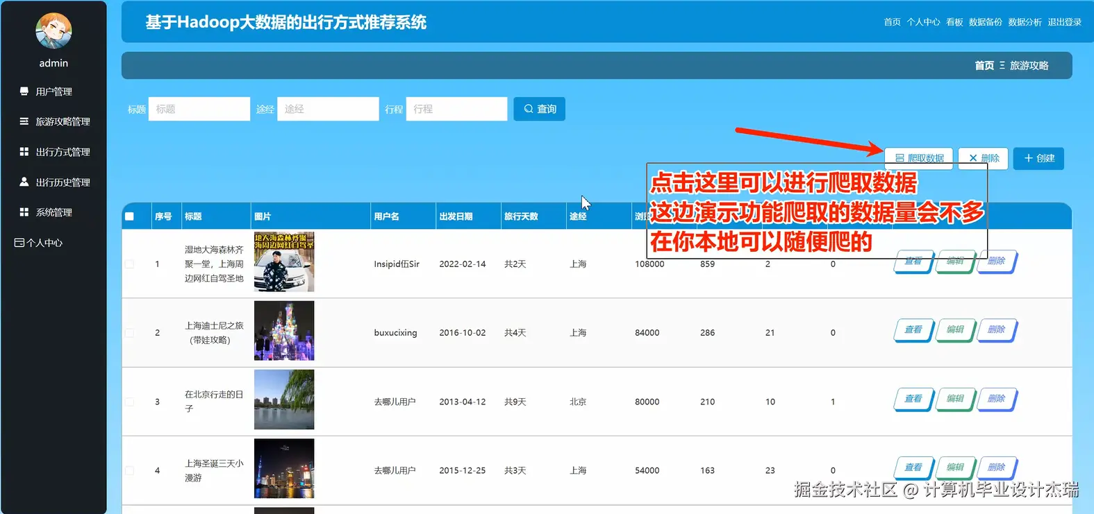Click 删除 for 上海圣诞三天小漫游 row
Viewport: 1094px width, 514px height.
click(997, 468)
